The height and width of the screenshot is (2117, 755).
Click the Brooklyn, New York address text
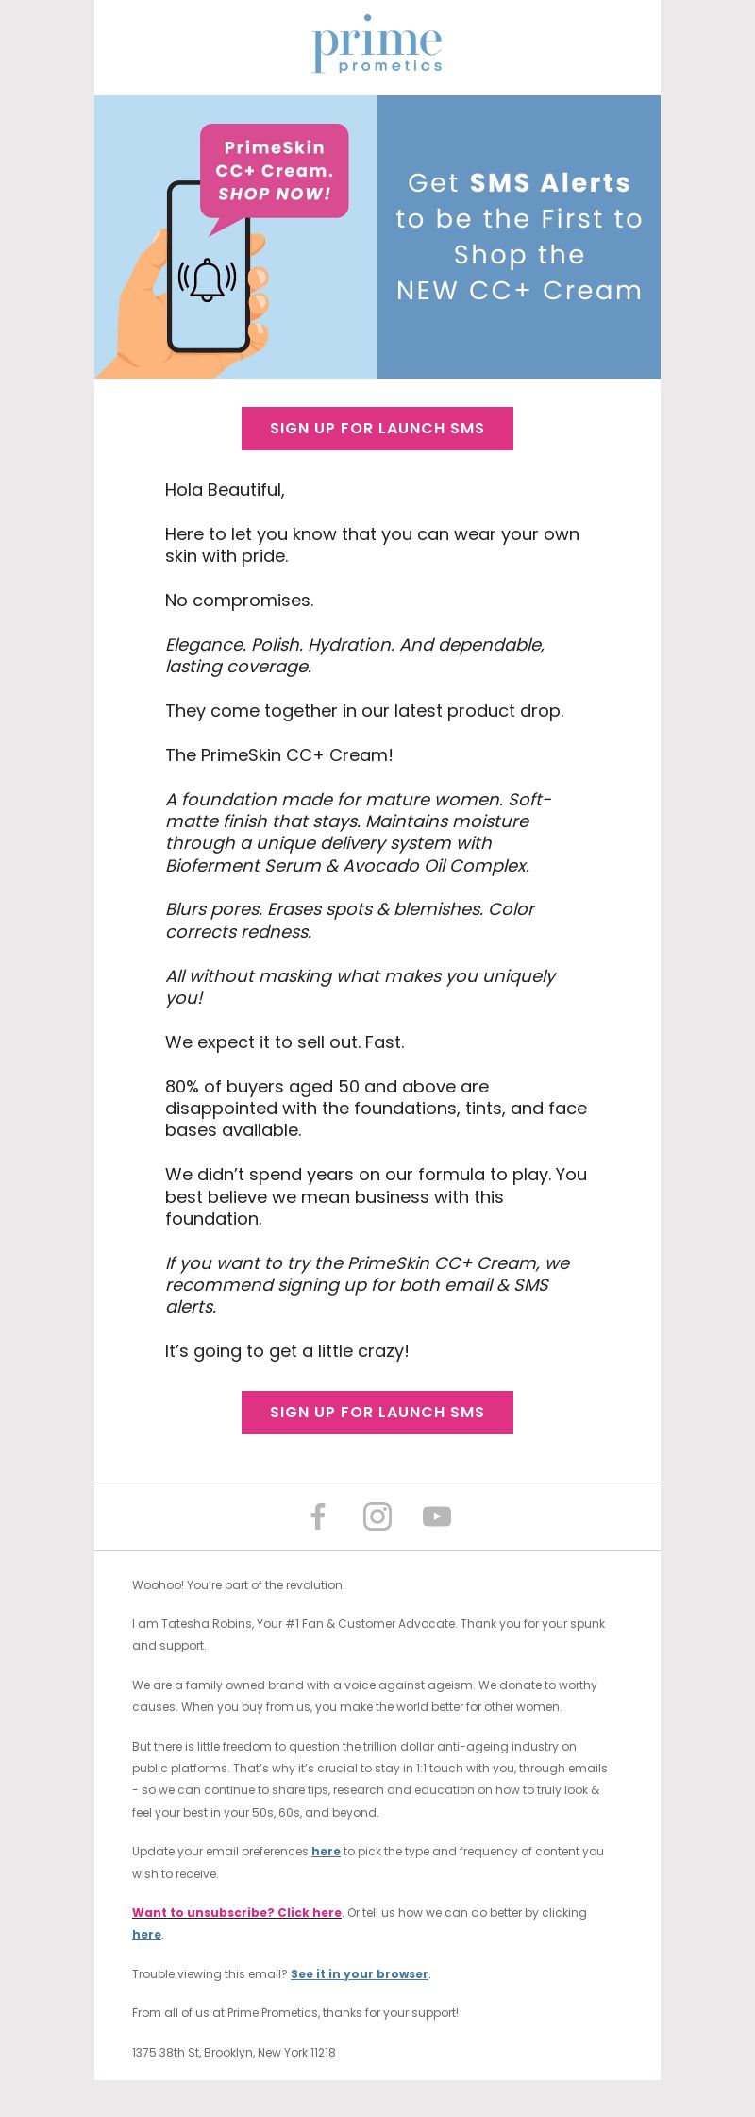point(234,2053)
